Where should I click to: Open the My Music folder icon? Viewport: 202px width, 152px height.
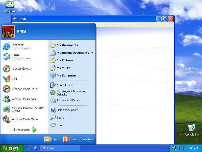coord(53,68)
